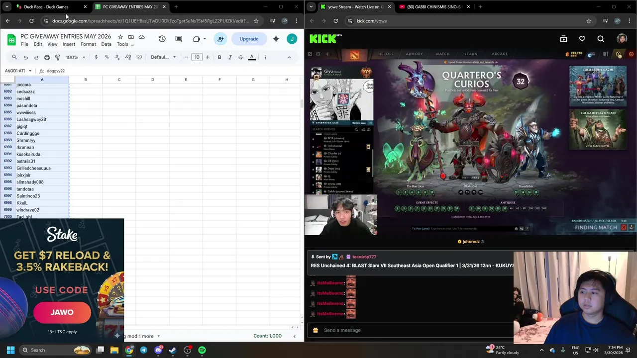This screenshot has height=358, width=637.
Task: Redo the last action in Sheets
Action: [x=36, y=57]
